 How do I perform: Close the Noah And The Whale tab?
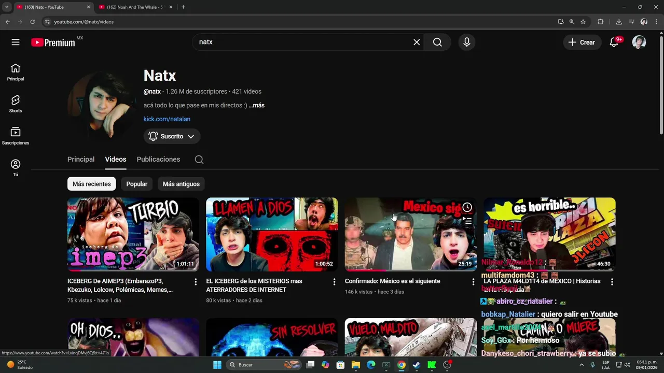pos(171,7)
